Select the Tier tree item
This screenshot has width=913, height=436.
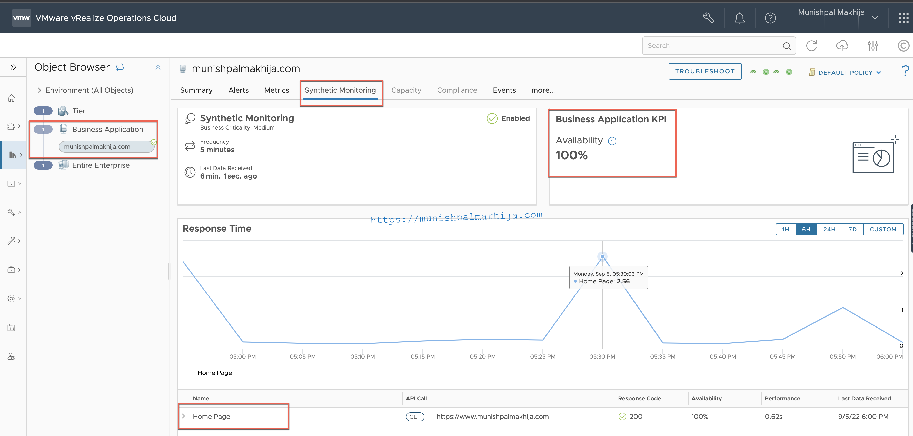79,111
